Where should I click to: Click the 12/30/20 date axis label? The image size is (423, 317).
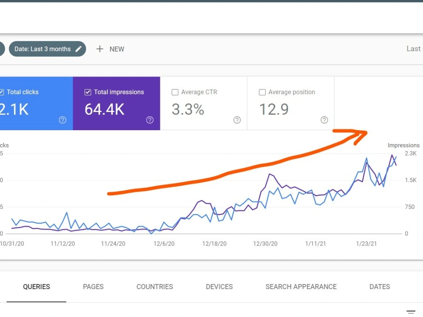tap(265, 244)
